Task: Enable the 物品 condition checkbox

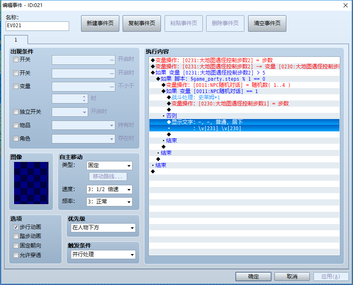Action: [x=16, y=125]
